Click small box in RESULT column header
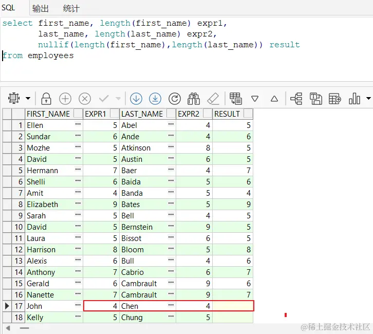This screenshot has width=373, height=334. point(248,113)
